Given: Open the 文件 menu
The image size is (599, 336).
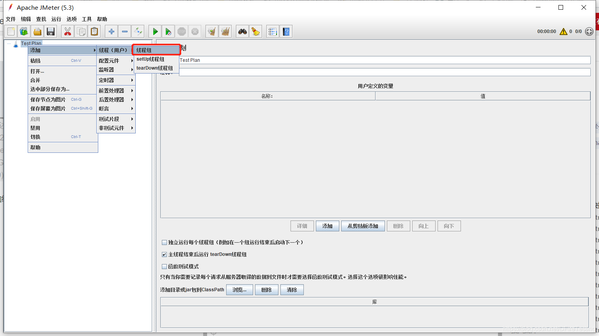Looking at the screenshot, I should click(11, 19).
